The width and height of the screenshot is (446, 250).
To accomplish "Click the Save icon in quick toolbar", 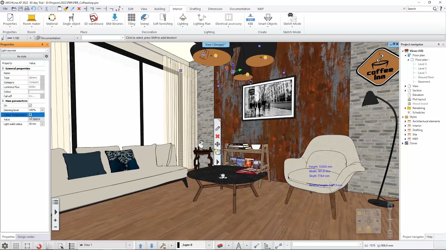I will pyautogui.click(x=20, y=9).
